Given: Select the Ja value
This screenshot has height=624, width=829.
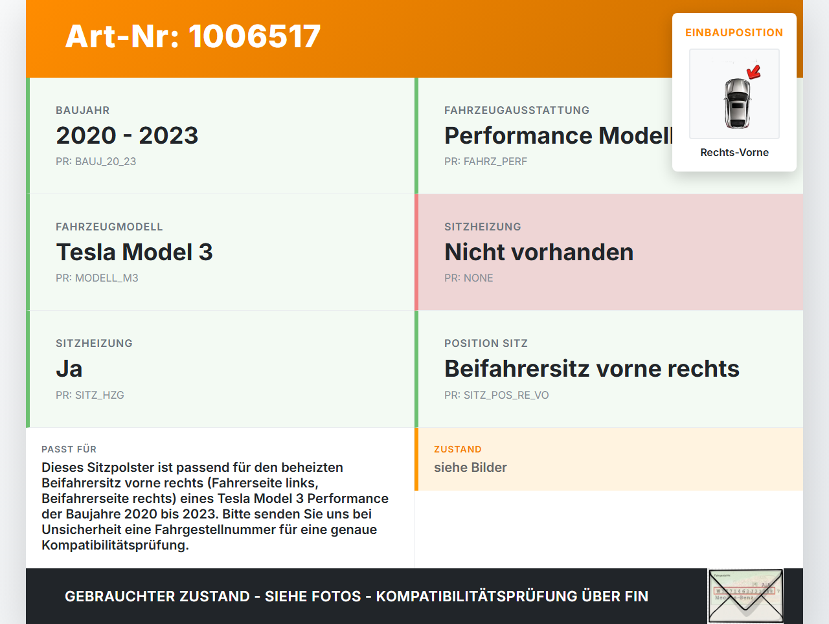Looking at the screenshot, I should pos(69,368).
